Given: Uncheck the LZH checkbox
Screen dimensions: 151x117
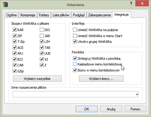Looking at the screenshot, I should 42,42.
